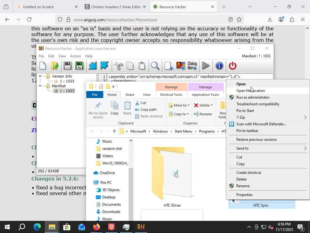Switch to Untitled on Scratch browser tab

[46, 7]
